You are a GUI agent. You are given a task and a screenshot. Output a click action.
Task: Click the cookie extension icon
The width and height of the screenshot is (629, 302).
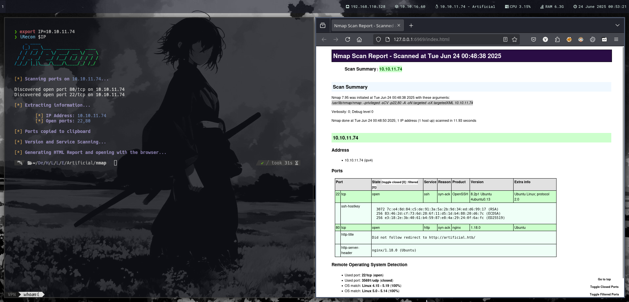click(x=593, y=39)
